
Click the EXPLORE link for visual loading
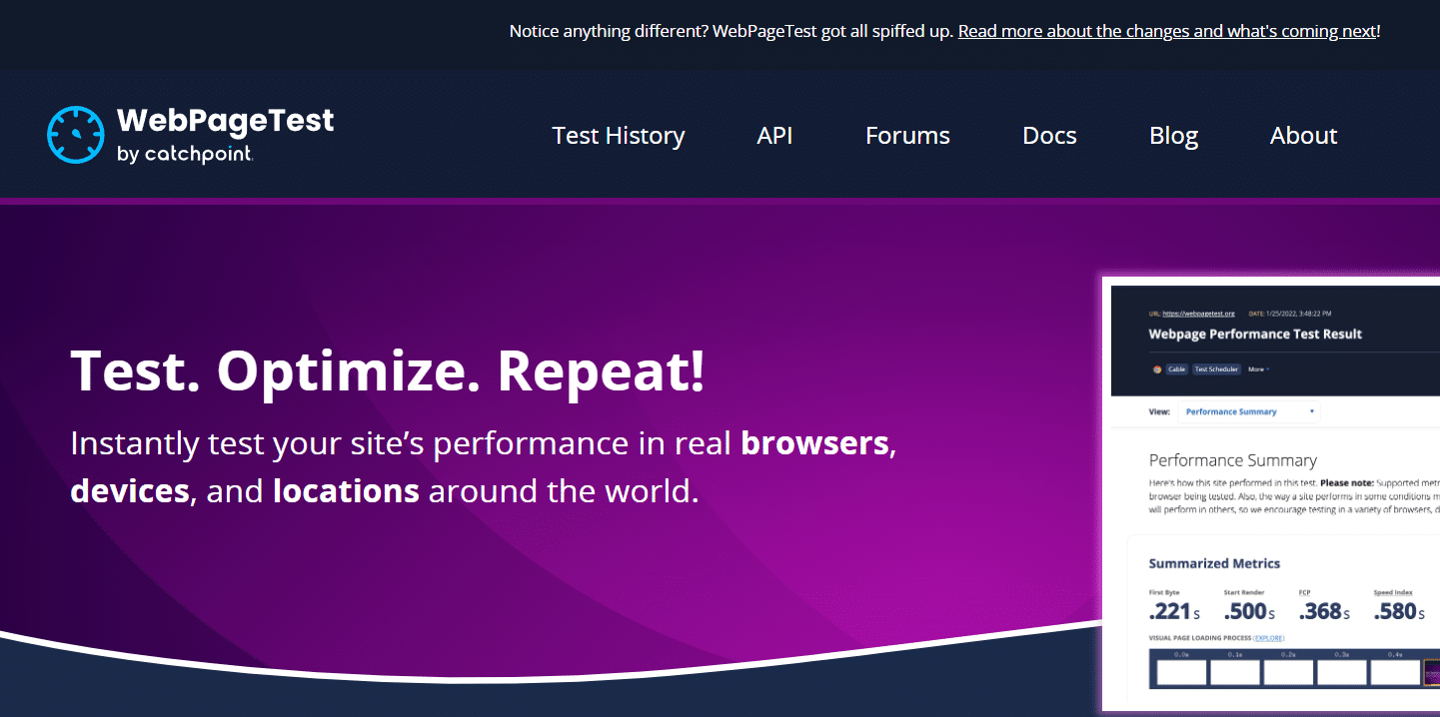click(1269, 638)
